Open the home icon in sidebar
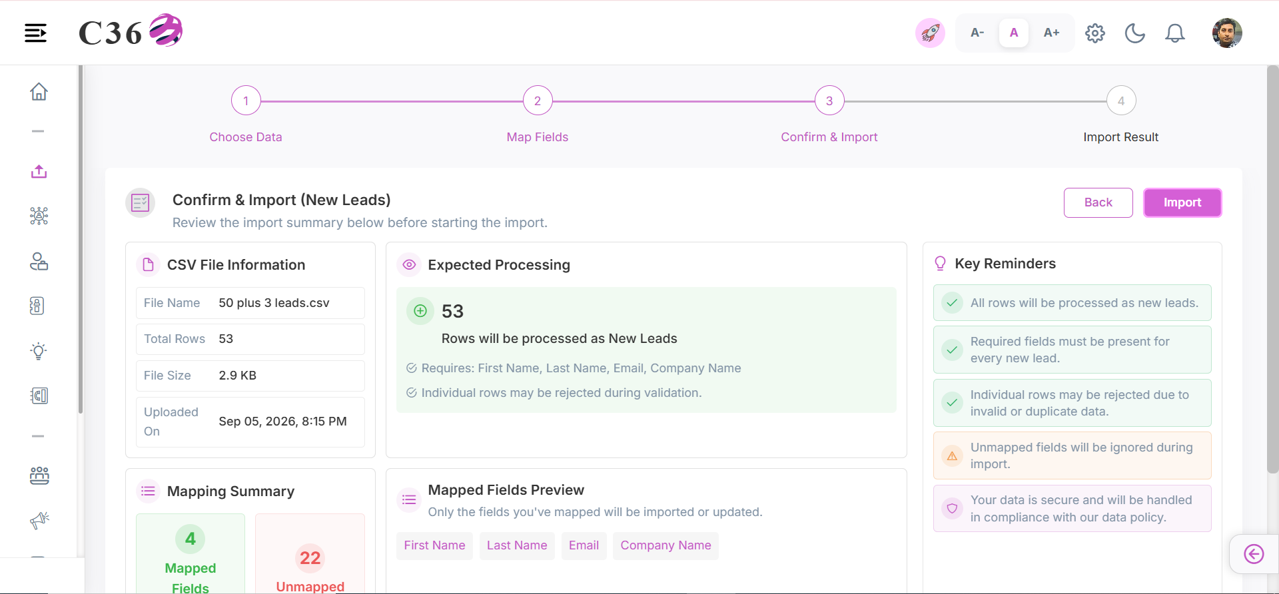This screenshot has width=1279, height=594. [x=39, y=91]
